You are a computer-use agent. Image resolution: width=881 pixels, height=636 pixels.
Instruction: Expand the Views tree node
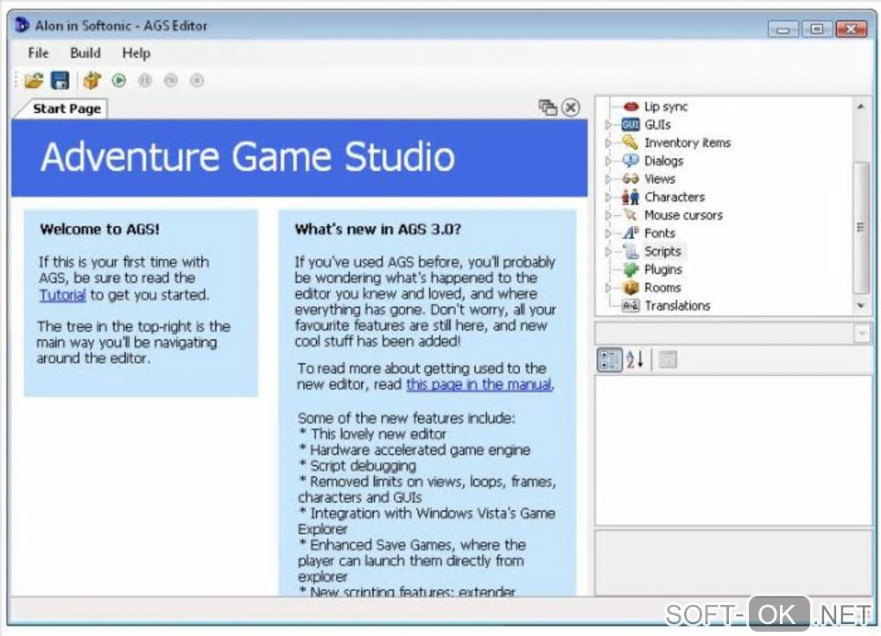(608, 179)
